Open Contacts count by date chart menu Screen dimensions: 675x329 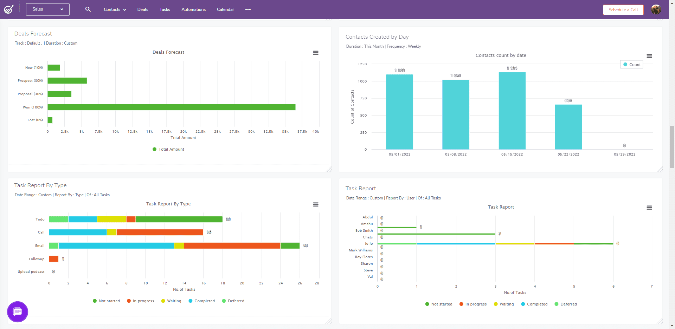click(649, 56)
